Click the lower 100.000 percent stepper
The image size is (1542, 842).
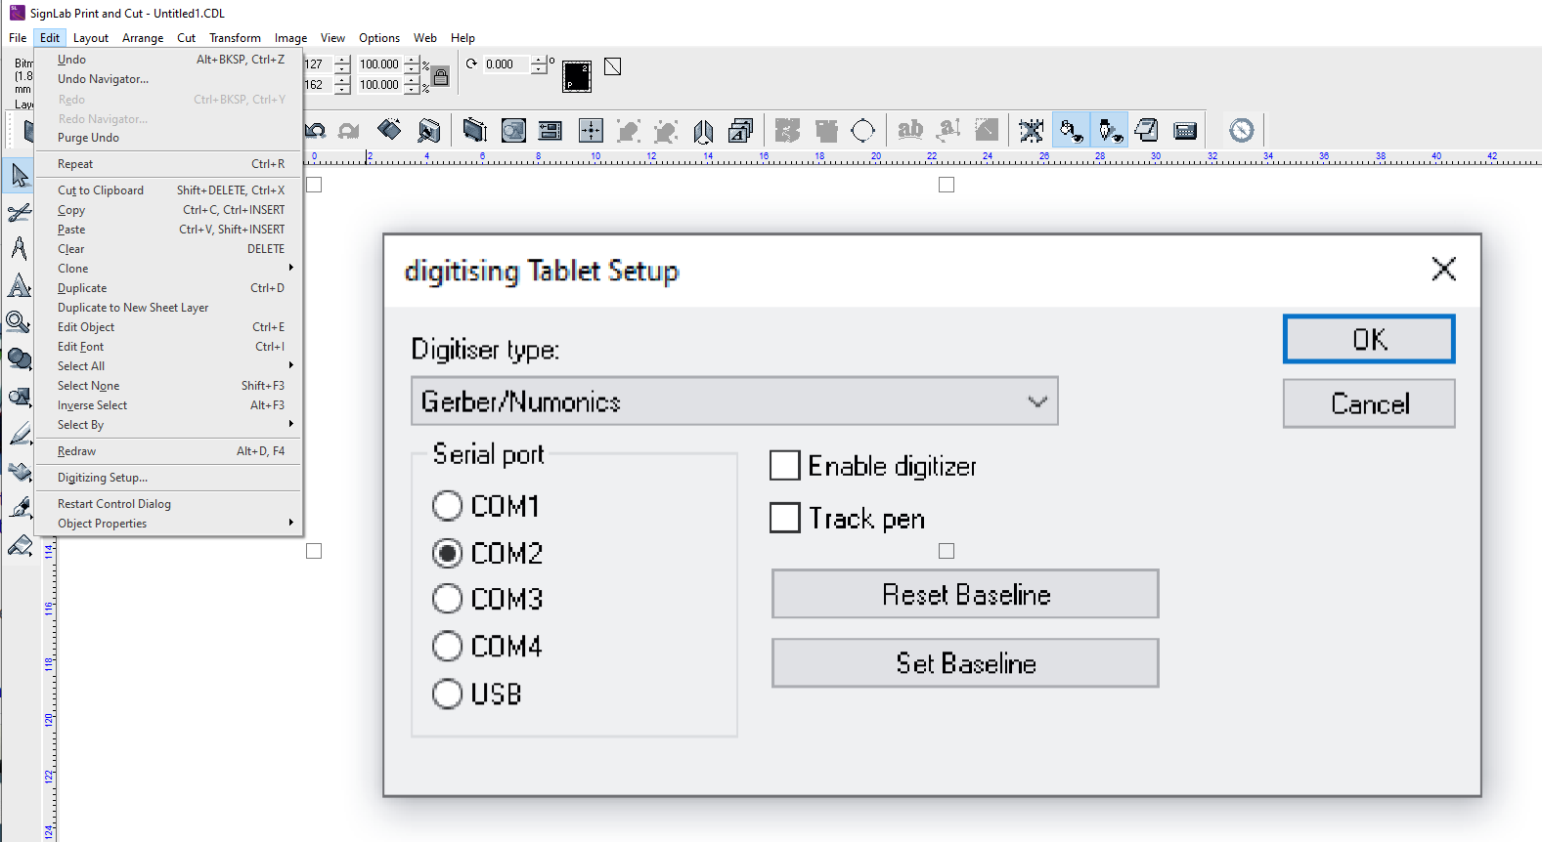[x=413, y=85]
